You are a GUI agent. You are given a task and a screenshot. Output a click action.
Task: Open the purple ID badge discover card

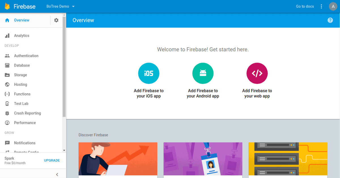(203, 160)
